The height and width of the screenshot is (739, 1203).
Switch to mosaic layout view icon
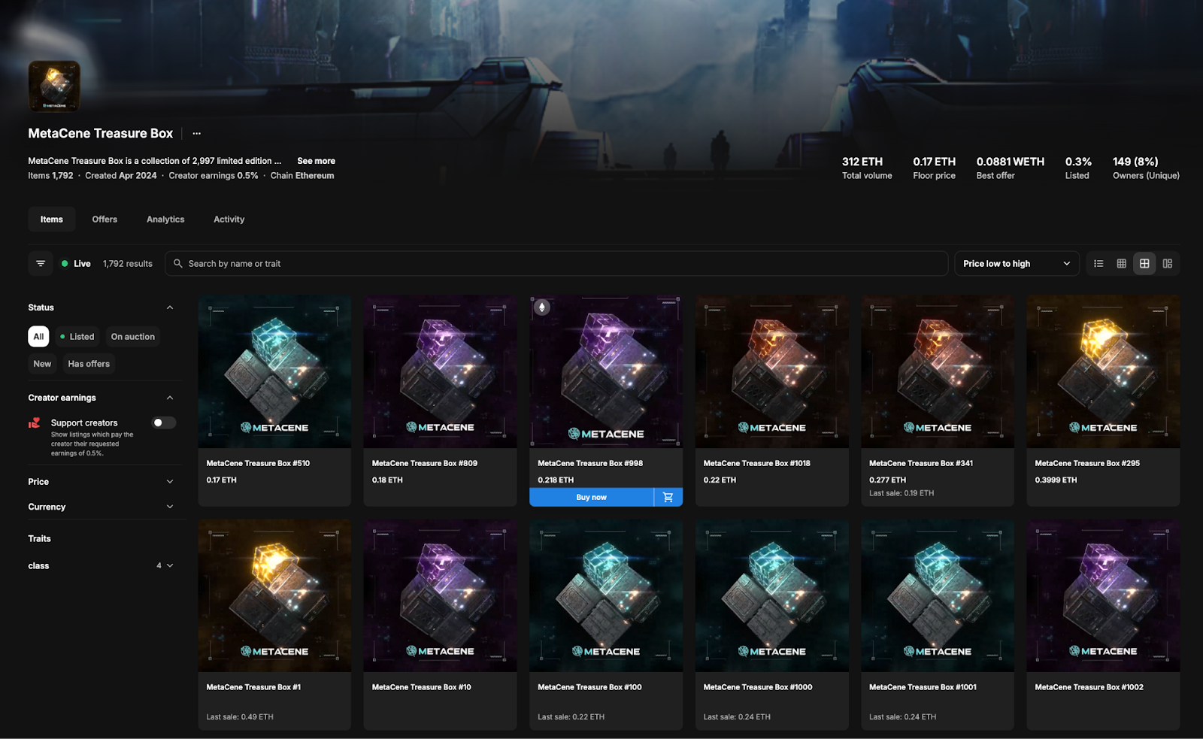click(x=1168, y=264)
